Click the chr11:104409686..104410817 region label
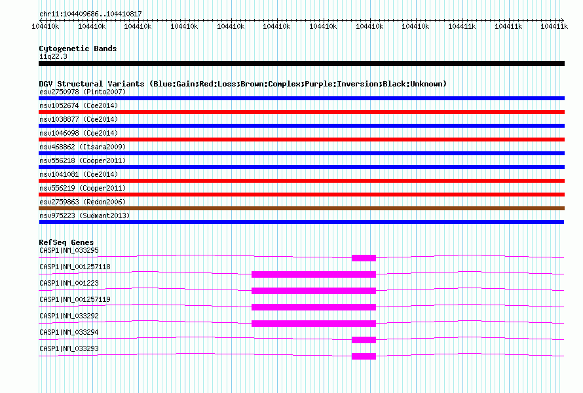 (x=90, y=14)
